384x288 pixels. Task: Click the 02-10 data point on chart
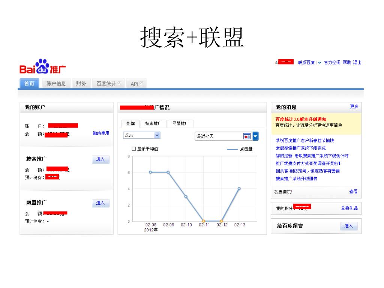click(x=186, y=196)
